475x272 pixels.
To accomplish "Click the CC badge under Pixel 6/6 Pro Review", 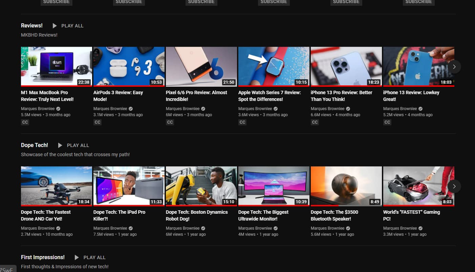I will point(170,122).
